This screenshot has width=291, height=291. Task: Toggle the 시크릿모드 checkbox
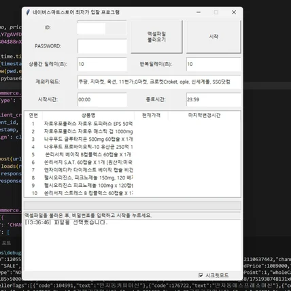[201, 275]
